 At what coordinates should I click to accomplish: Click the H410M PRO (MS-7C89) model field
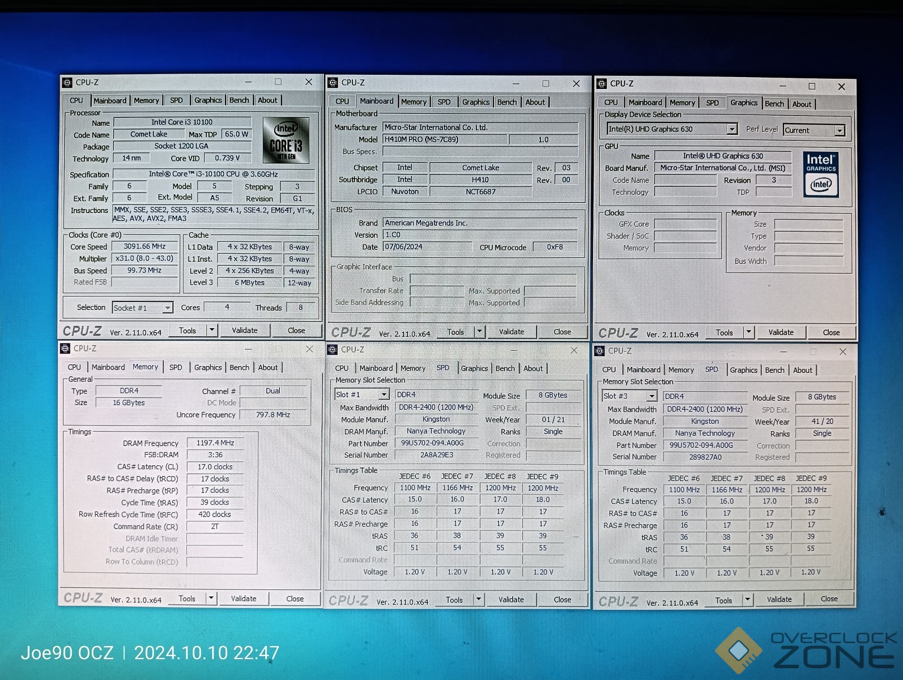coord(445,139)
